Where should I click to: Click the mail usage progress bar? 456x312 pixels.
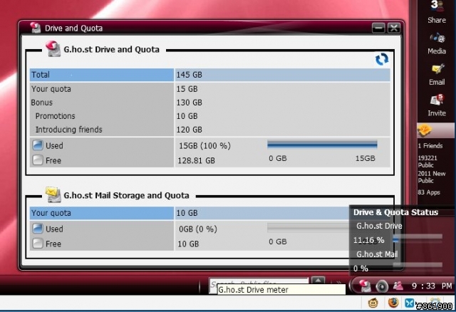coord(309,227)
